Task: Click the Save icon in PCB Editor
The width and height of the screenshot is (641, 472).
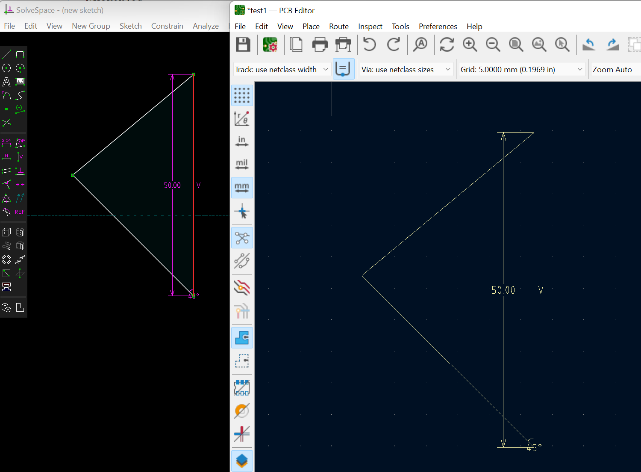Action: point(243,44)
